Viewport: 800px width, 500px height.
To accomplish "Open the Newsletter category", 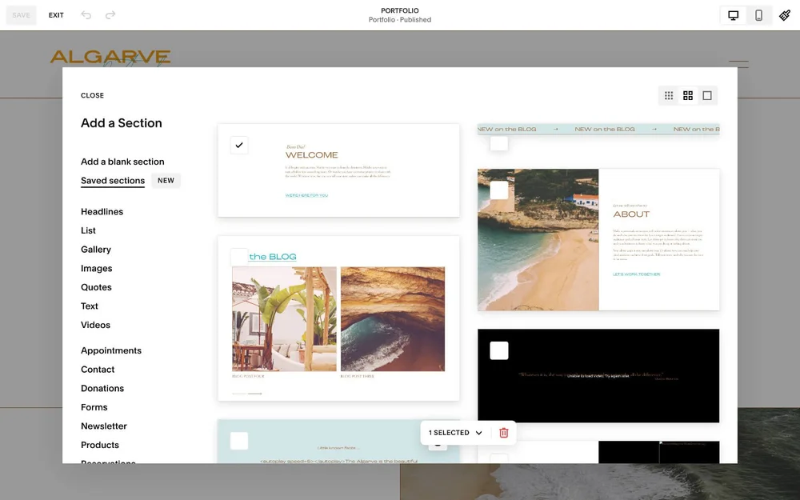I will (x=103, y=426).
